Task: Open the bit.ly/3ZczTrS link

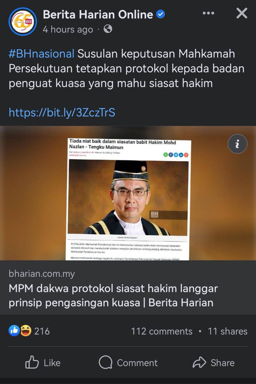Action: [x=62, y=112]
